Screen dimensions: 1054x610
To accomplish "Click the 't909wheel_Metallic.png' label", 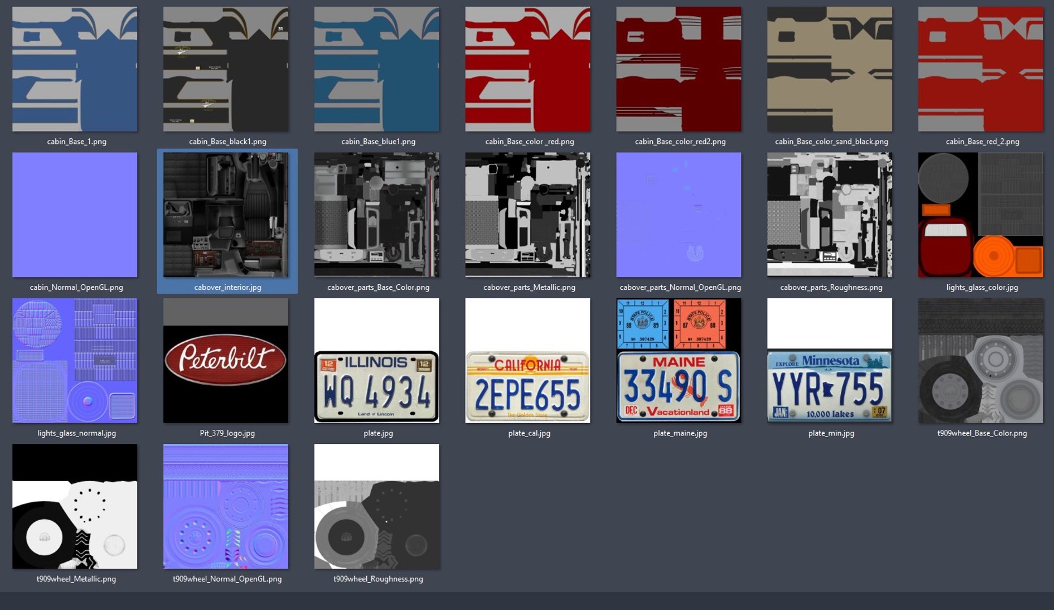I will (76, 579).
